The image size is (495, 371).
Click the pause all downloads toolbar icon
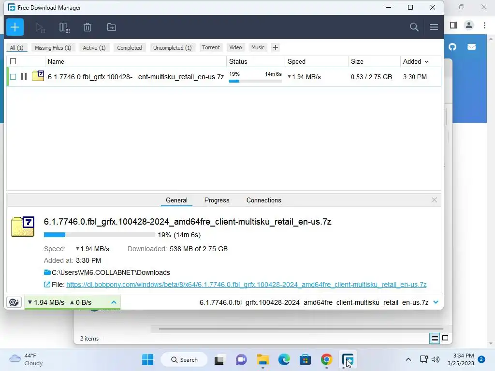64,28
